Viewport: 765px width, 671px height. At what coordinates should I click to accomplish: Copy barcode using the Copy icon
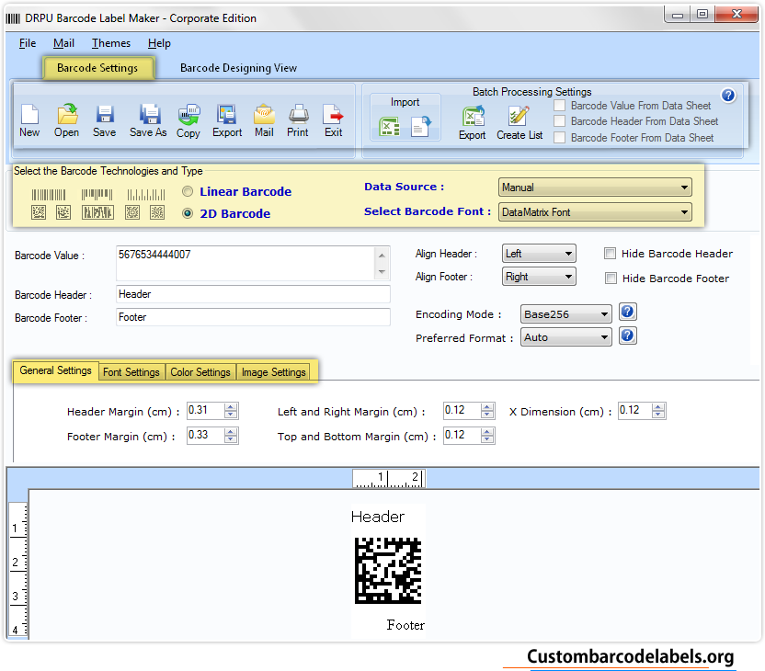coord(188,115)
